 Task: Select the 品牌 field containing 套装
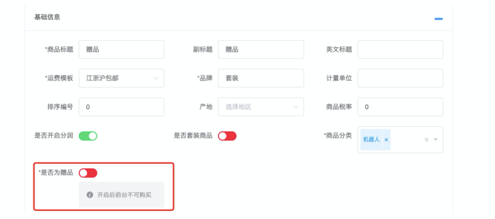261,78
